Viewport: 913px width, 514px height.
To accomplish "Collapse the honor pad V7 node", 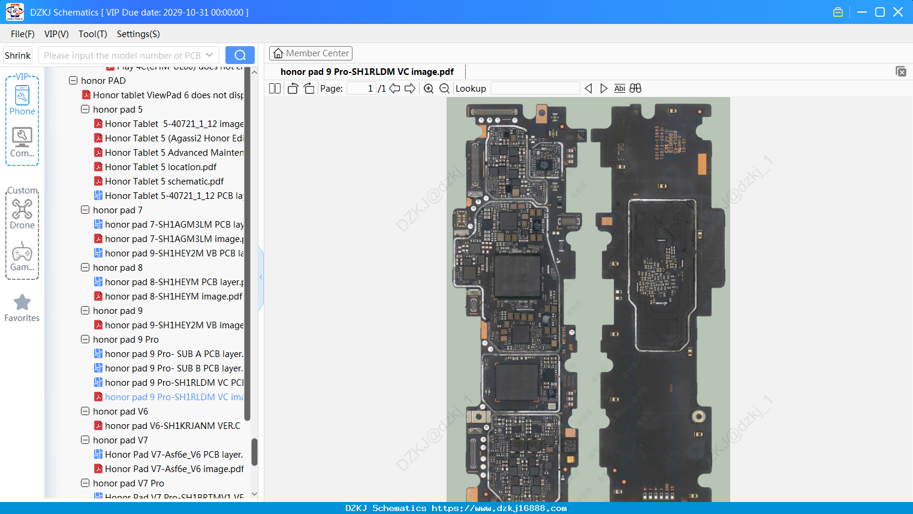I will click(x=85, y=440).
